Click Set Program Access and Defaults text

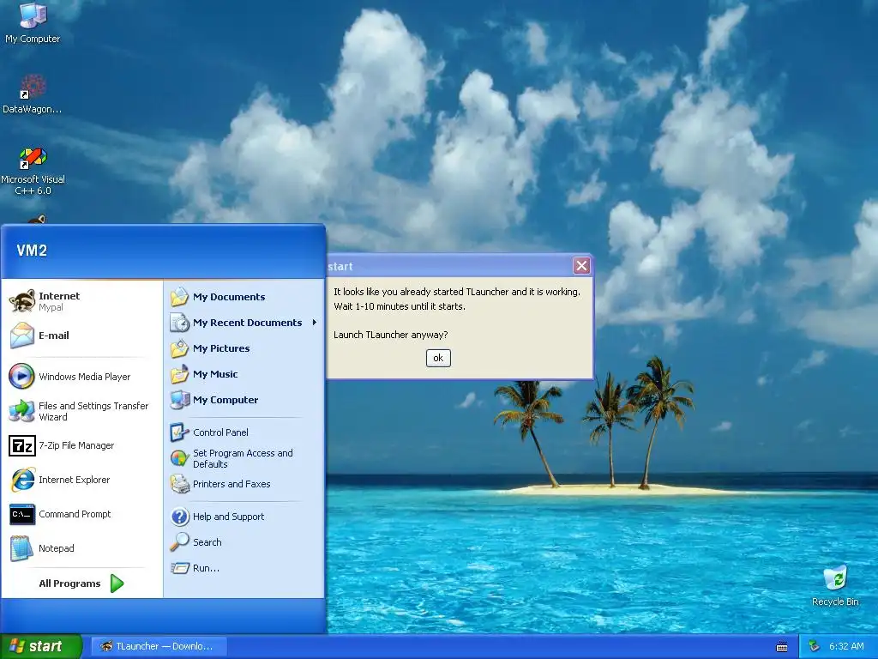(x=243, y=458)
